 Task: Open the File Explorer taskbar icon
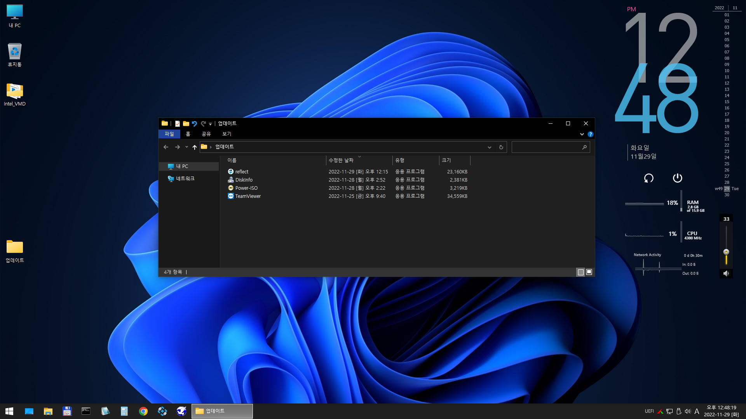pos(48,411)
